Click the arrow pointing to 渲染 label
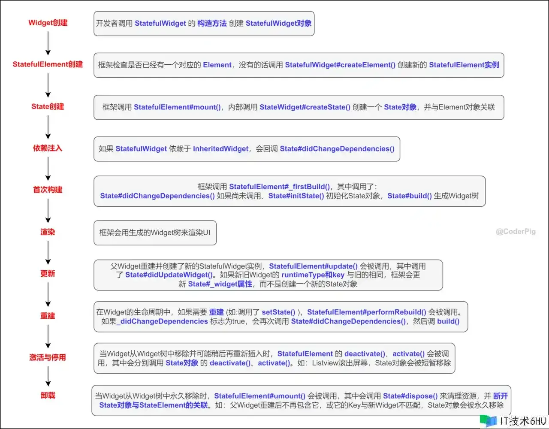The image size is (549, 429). point(48,211)
